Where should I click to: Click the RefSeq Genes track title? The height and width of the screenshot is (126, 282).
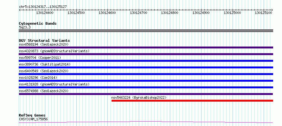(x=32, y=115)
